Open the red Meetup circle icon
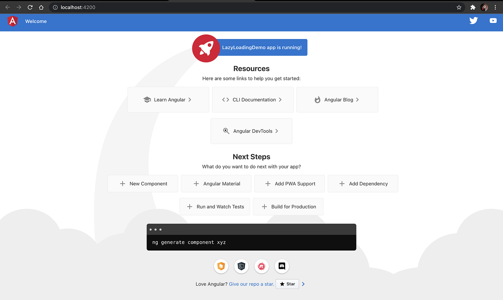This screenshot has width=503, height=300. click(262, 266)
